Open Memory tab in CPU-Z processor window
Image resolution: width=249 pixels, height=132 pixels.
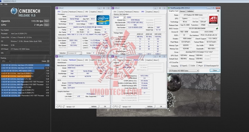tap(80, 12)
